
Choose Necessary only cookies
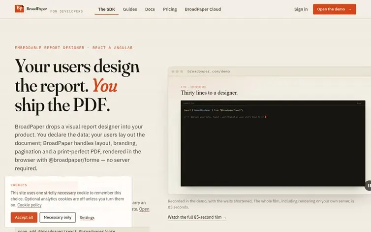pyautogui.click(x=58, y=217)
